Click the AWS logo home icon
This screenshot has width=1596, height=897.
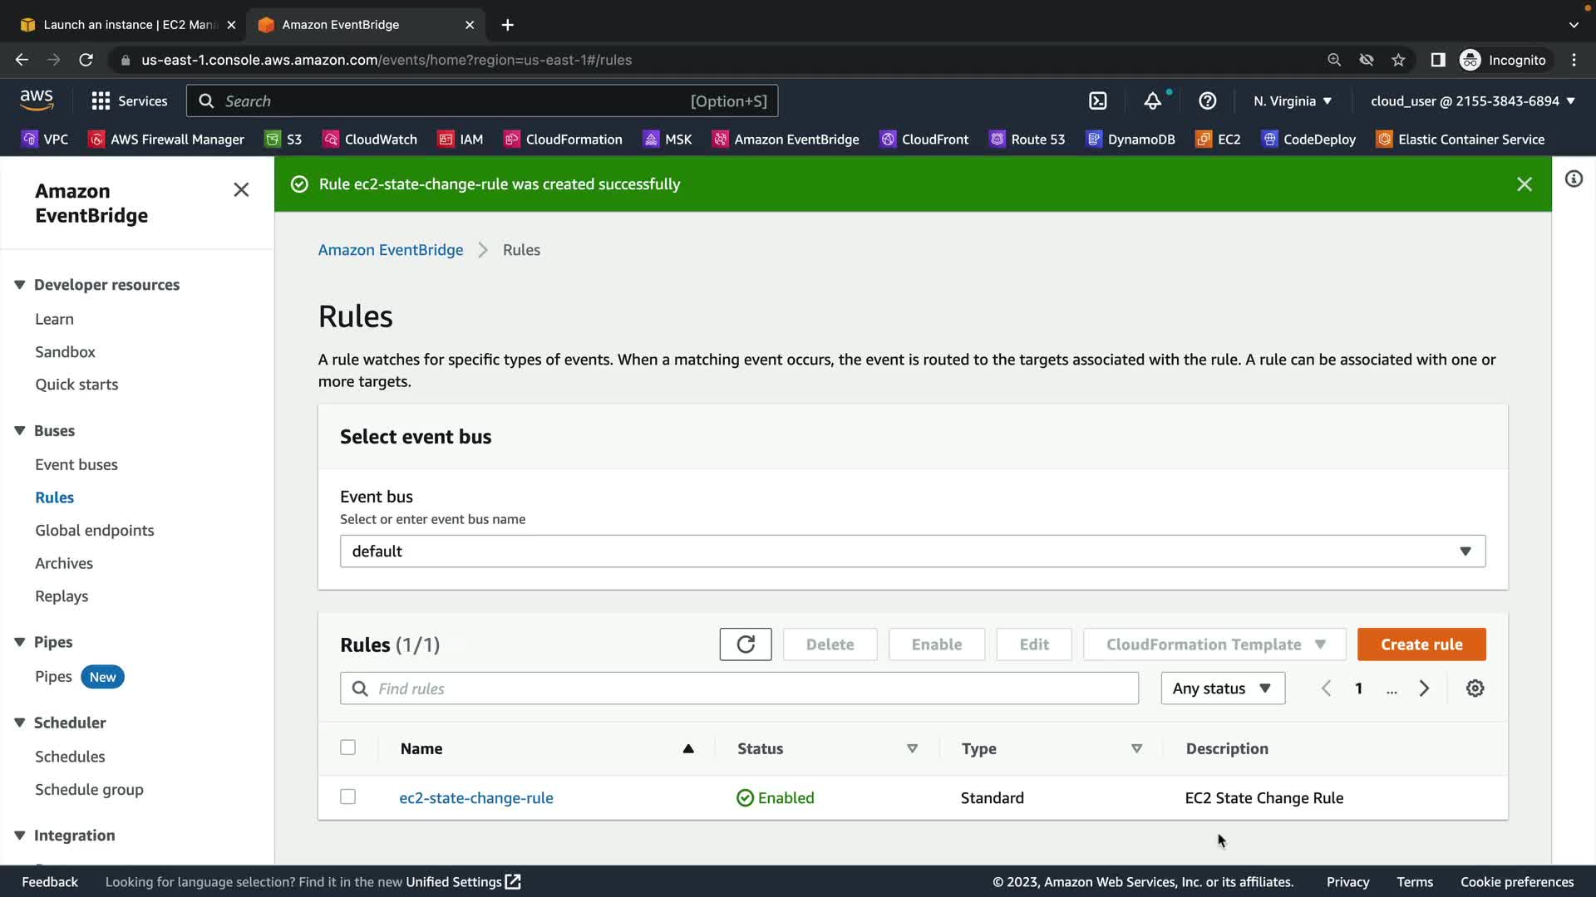37,100
